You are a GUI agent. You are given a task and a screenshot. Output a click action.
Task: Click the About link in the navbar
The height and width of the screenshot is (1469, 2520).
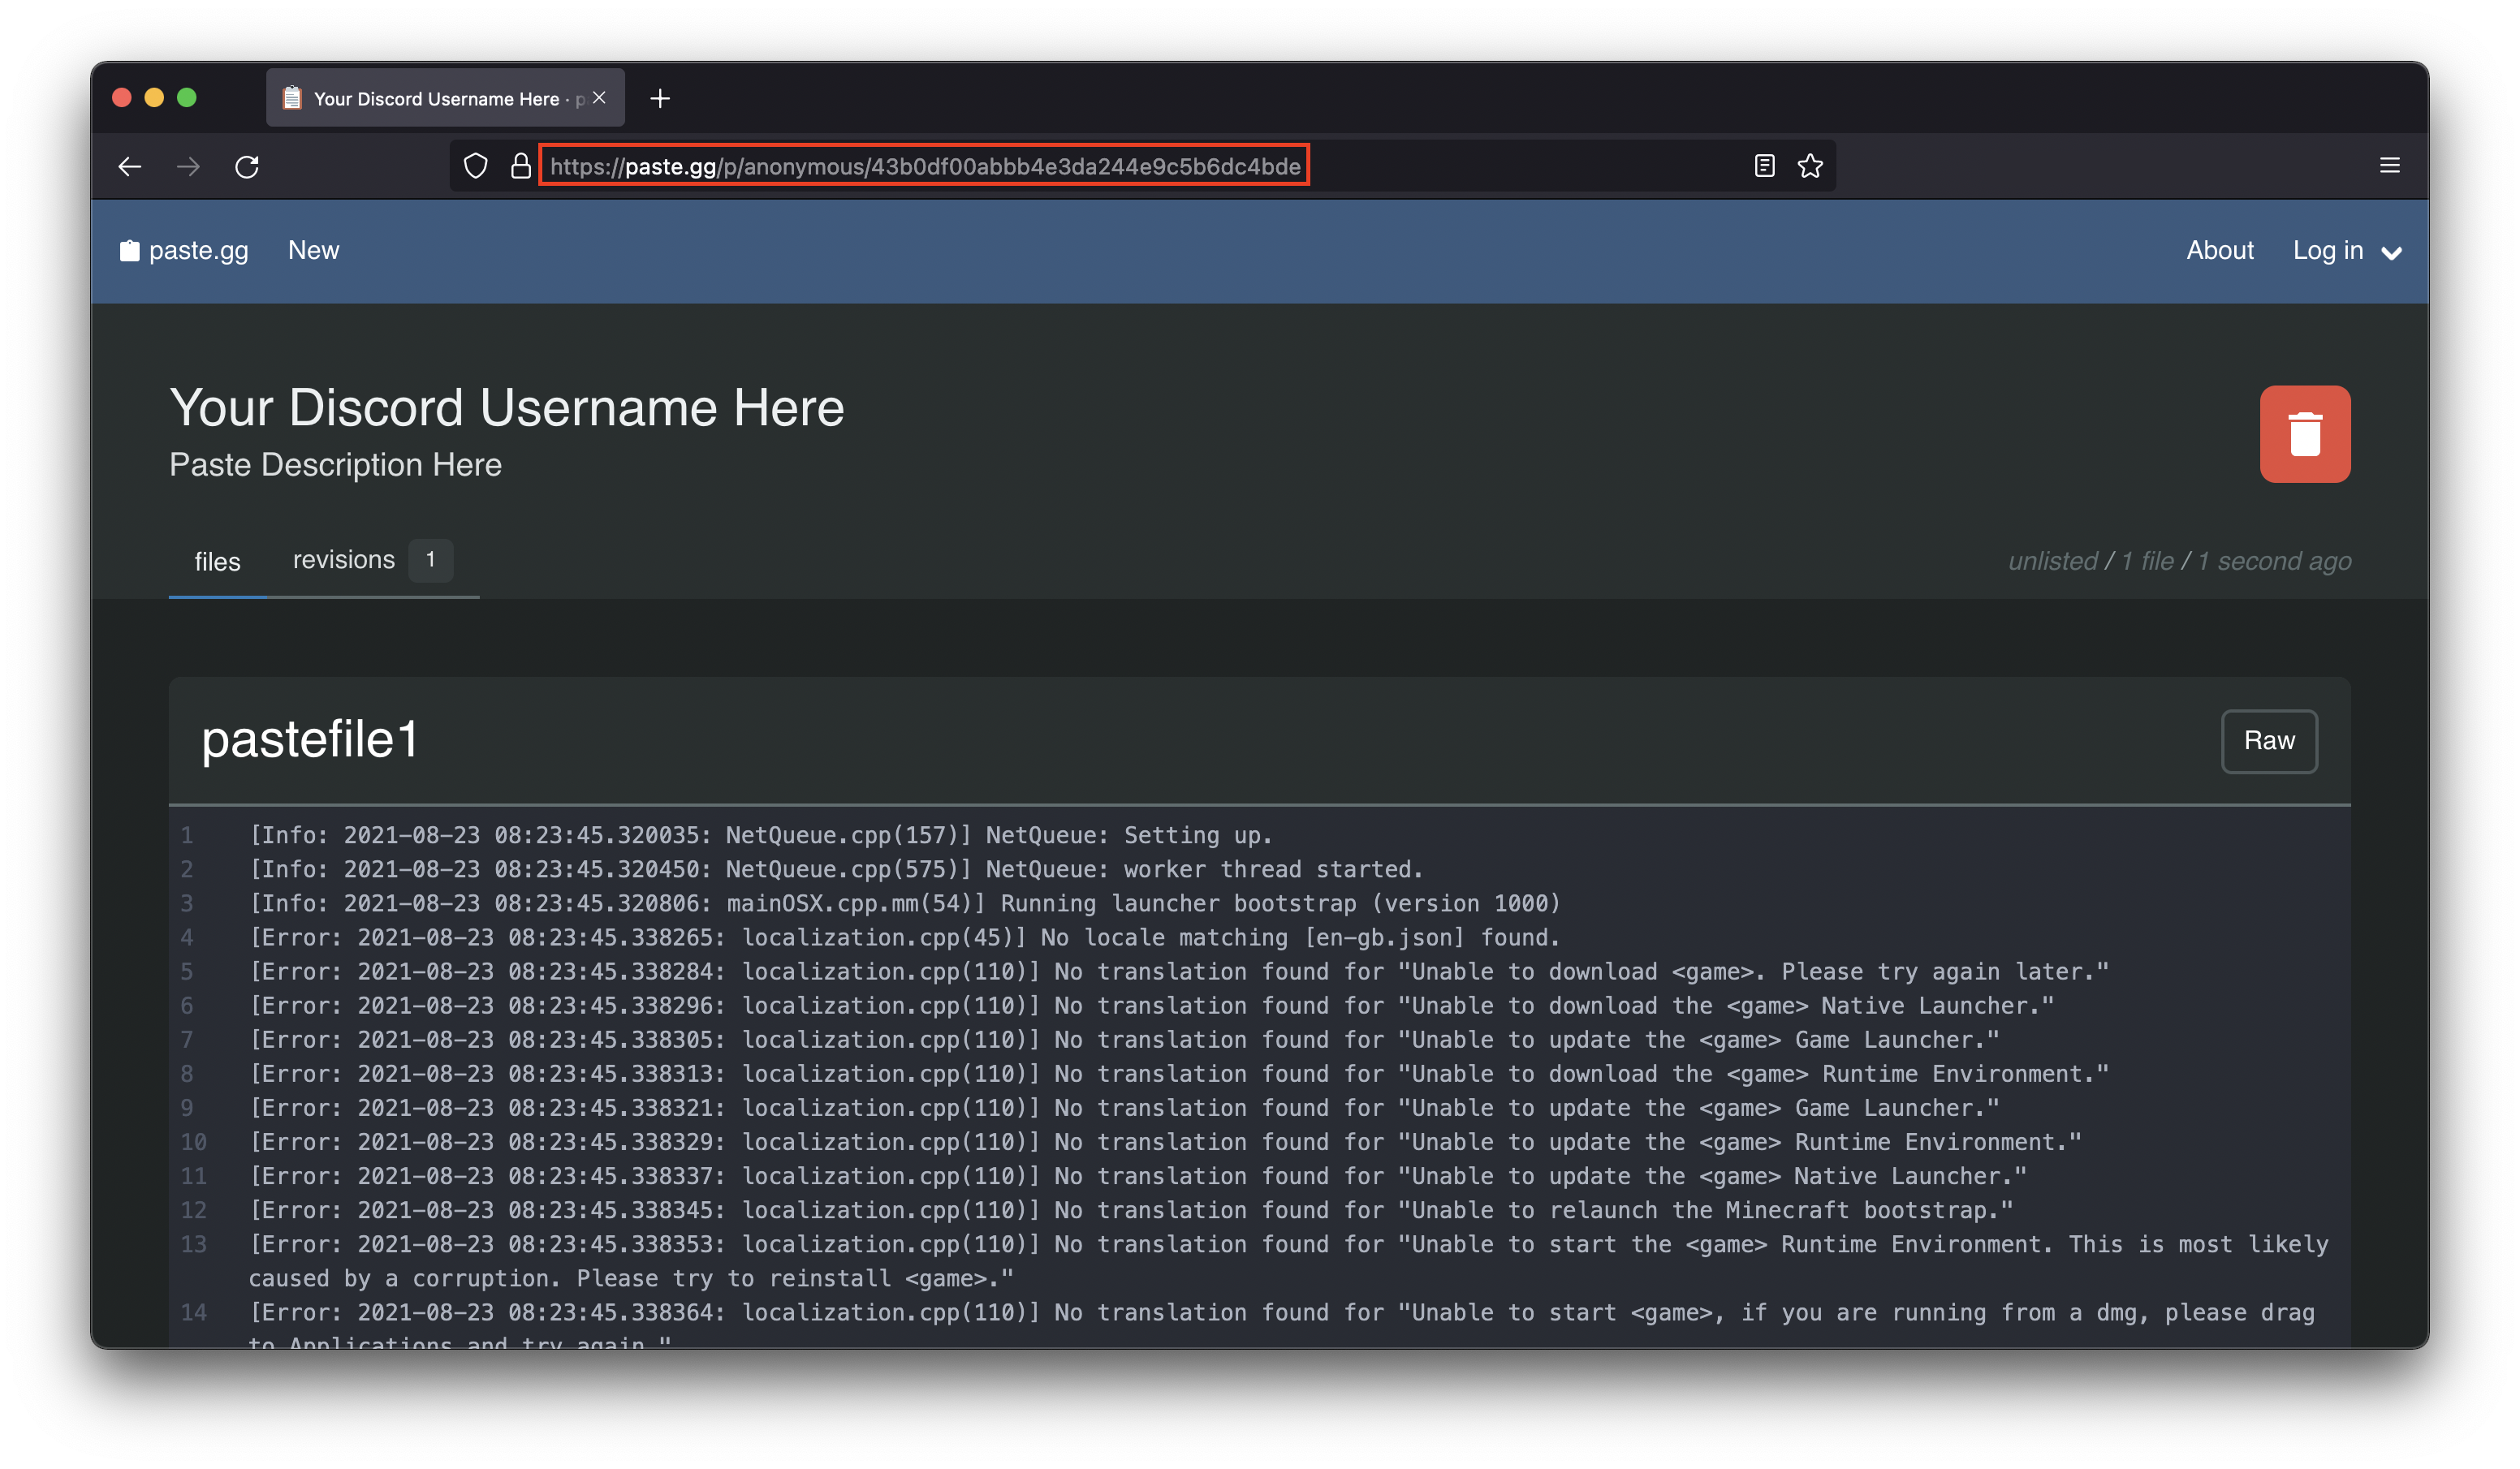click(2220, 251)
